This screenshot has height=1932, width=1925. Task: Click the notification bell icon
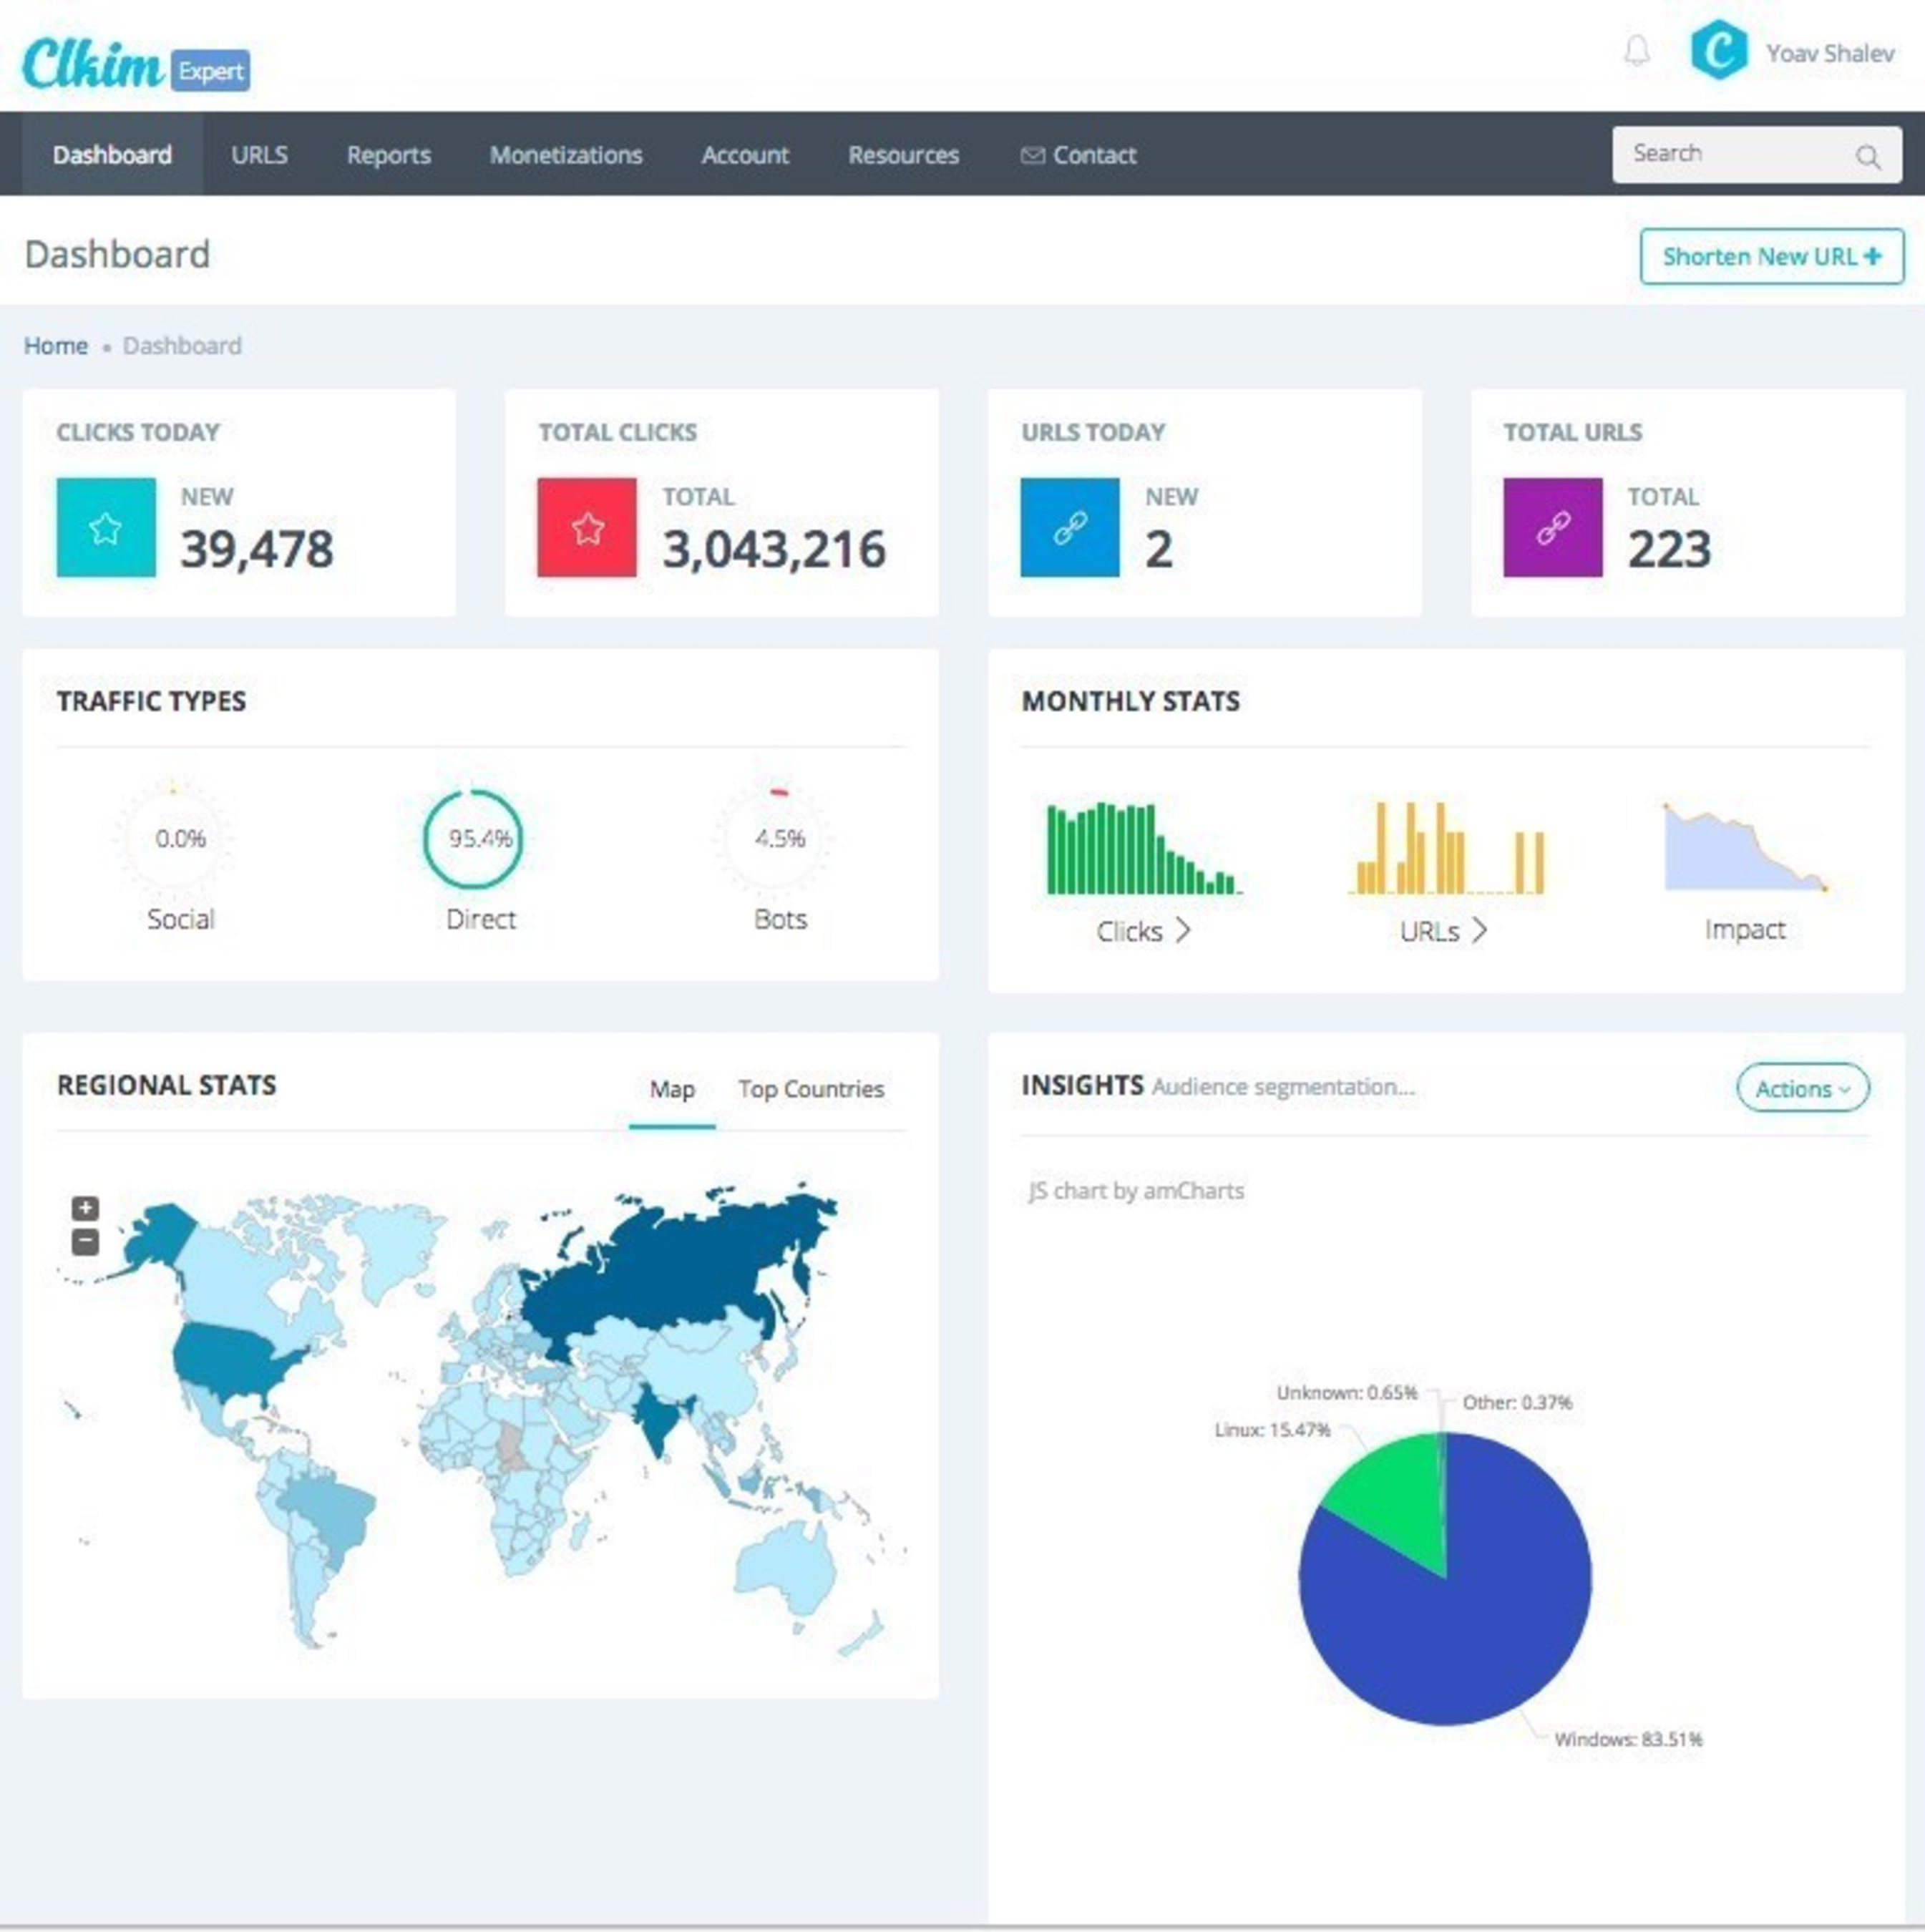(1636, 51)
